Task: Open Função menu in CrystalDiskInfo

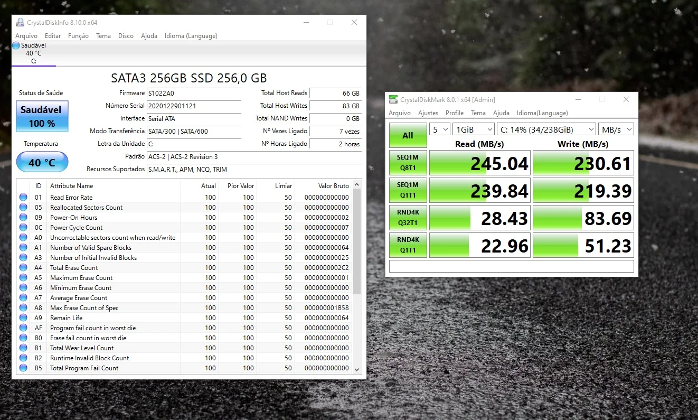Action: tap(78, 36)
